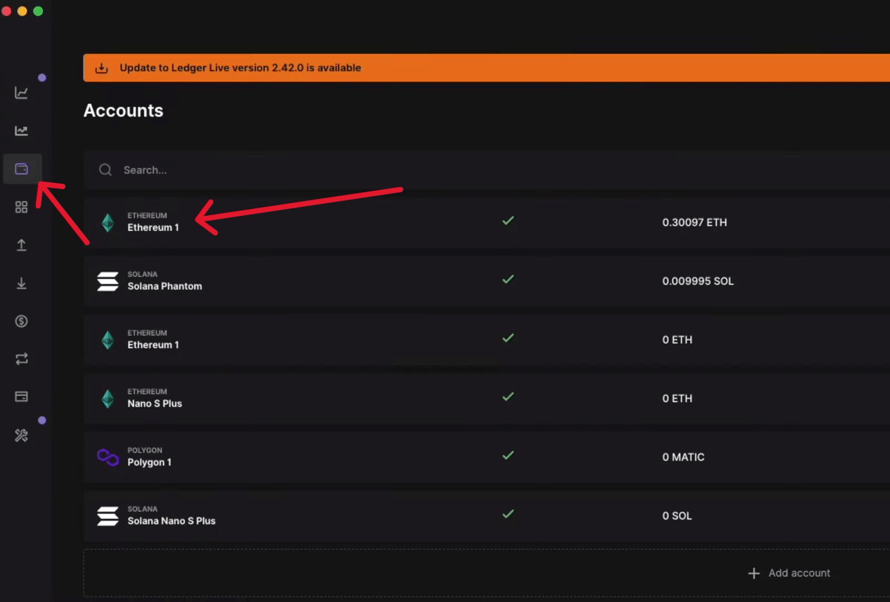Image resolution: width=890 pixels, height=602 pixels.
Task: Click the Ledger Live update available banner
Action: tap(240, 68)
